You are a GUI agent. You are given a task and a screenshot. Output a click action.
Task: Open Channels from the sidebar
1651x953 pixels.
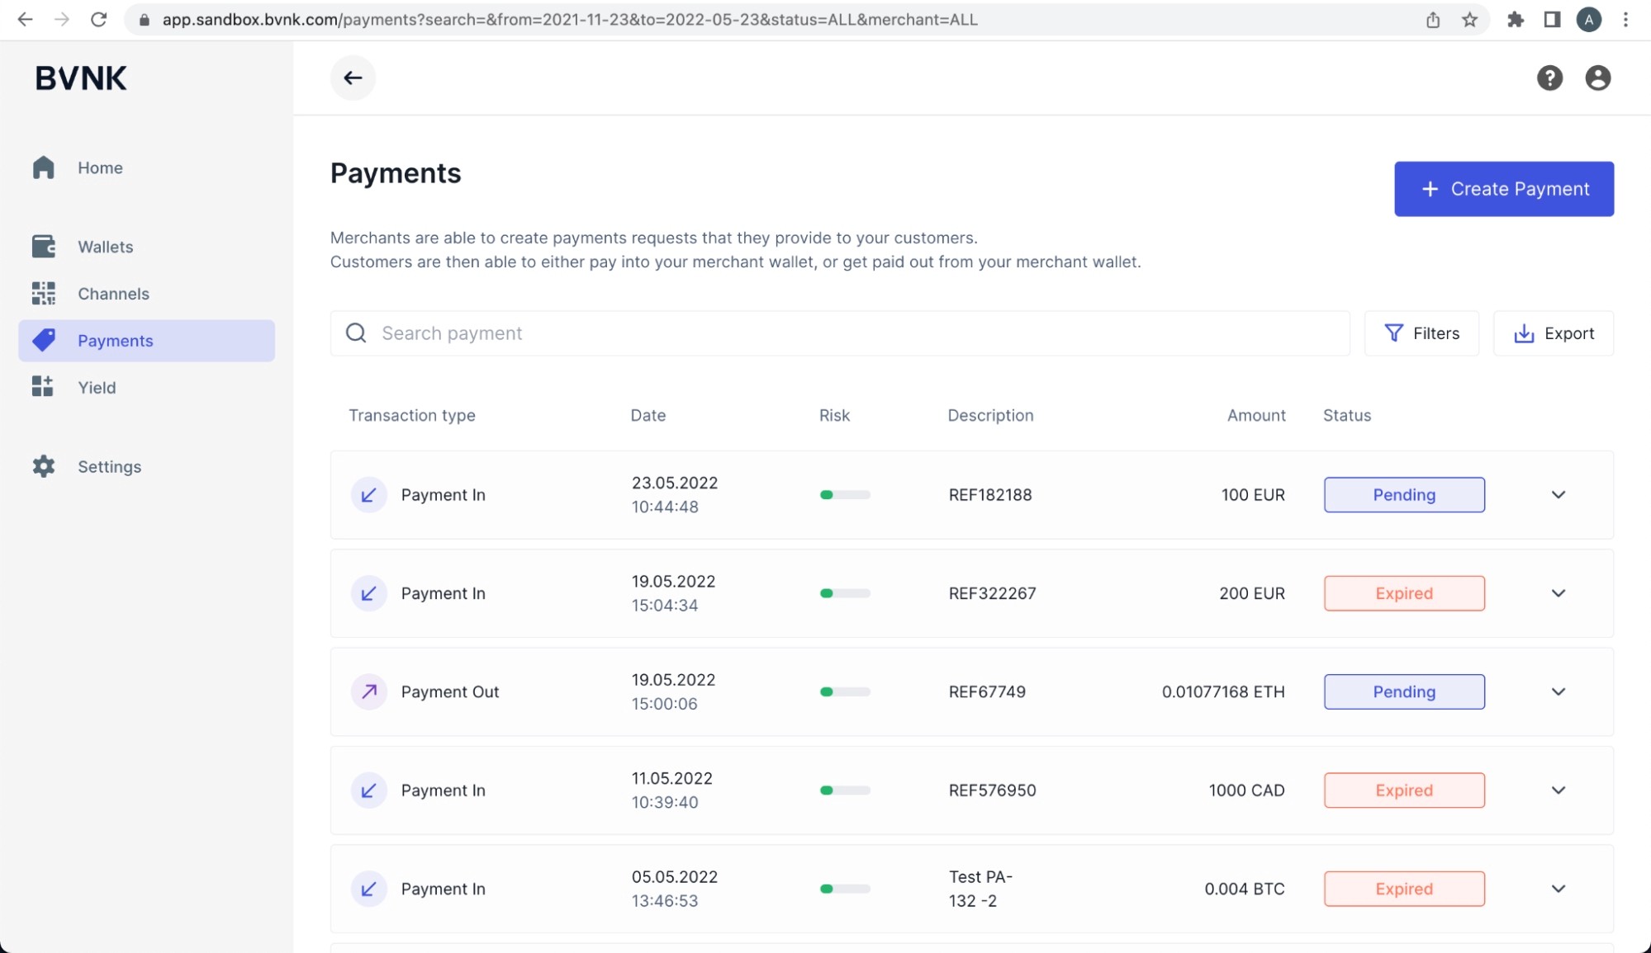tap(113, 294)
